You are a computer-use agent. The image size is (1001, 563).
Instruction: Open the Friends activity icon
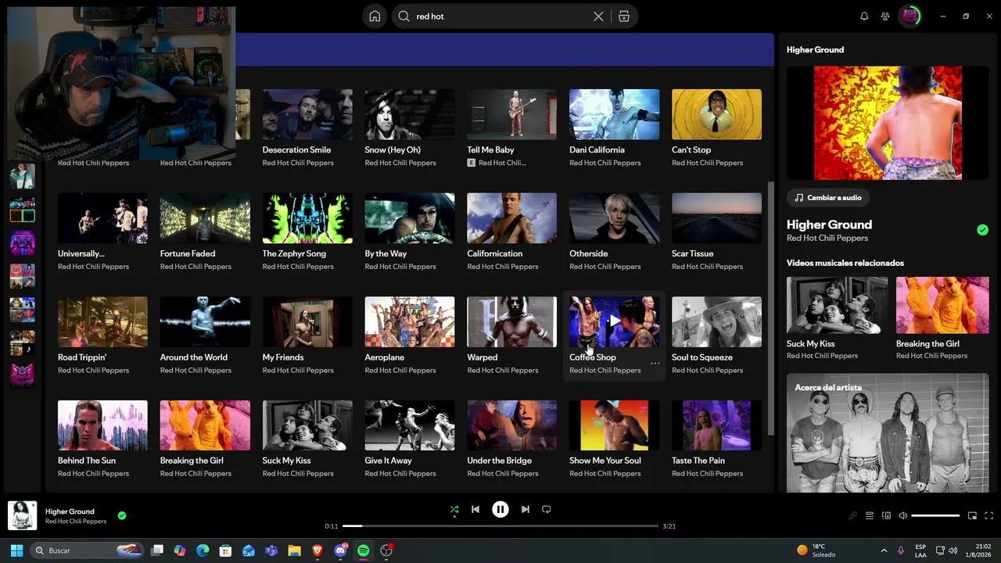pos(885,16)
